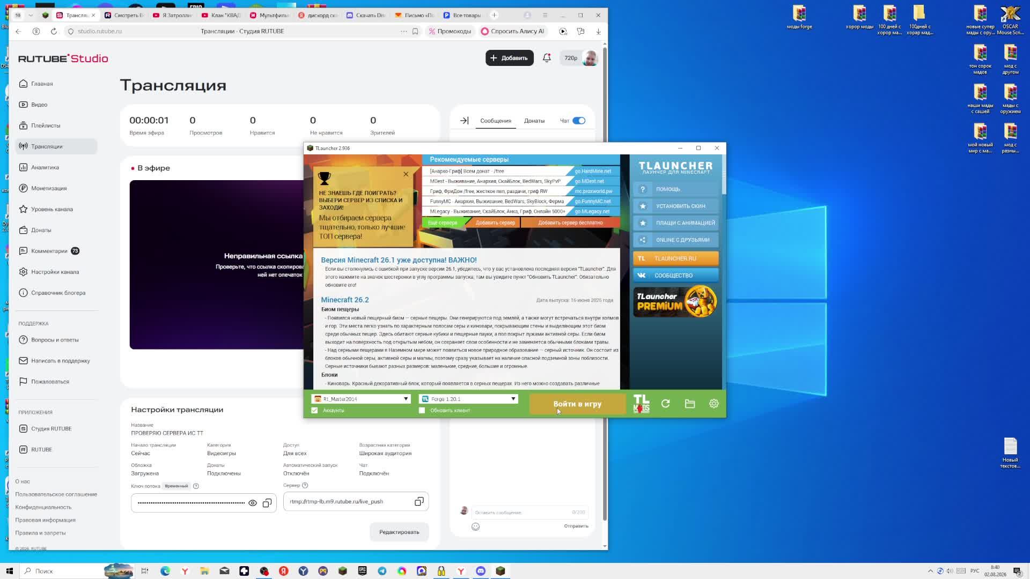The height and width of the screenshot is (579, 1030).
Task: Switch to the Сообщения chat tab
Action: click(x=496, y=121)
